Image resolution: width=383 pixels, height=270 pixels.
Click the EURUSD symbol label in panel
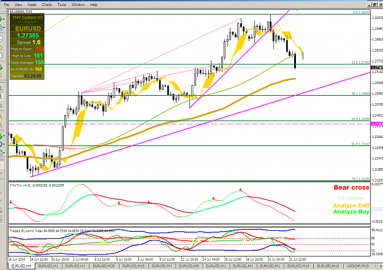pos(28,29)
